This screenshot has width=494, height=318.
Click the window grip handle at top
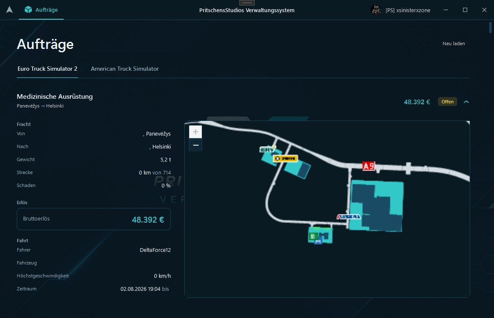tap(247, 3)
